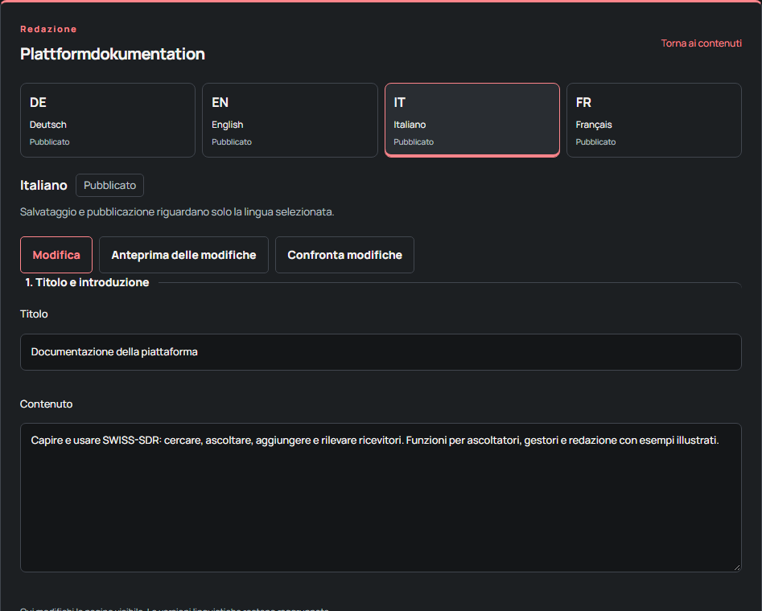762x611 pixels.
Task: Open the Confronta modifiche tab
Action: (344, 255)
